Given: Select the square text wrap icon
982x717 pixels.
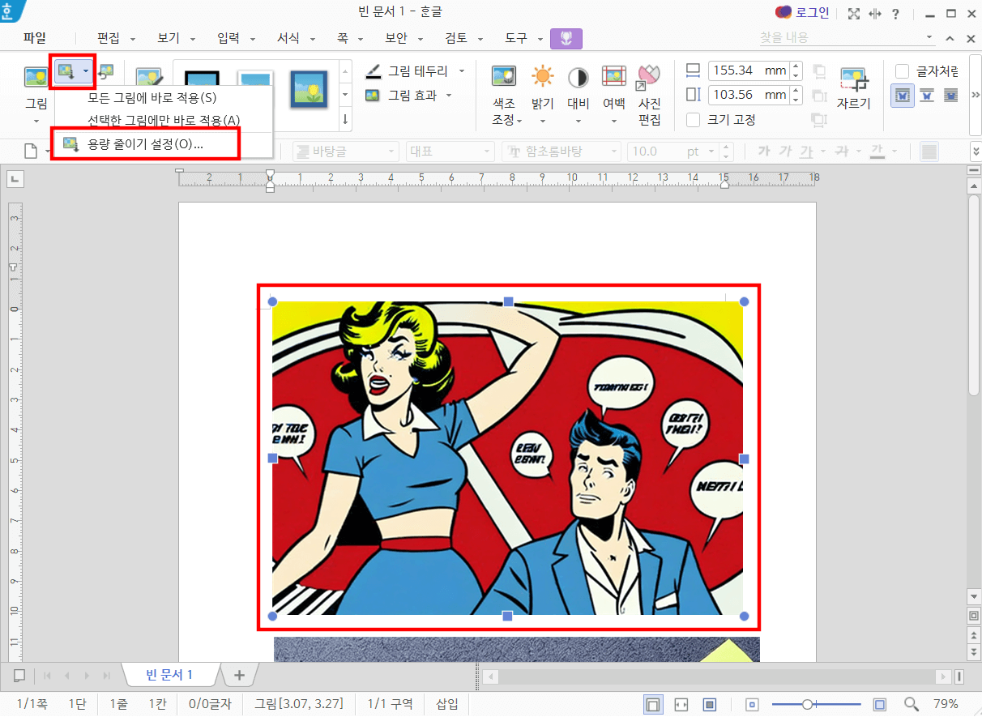Looking at the screenshot, I should tap(903, 96).
